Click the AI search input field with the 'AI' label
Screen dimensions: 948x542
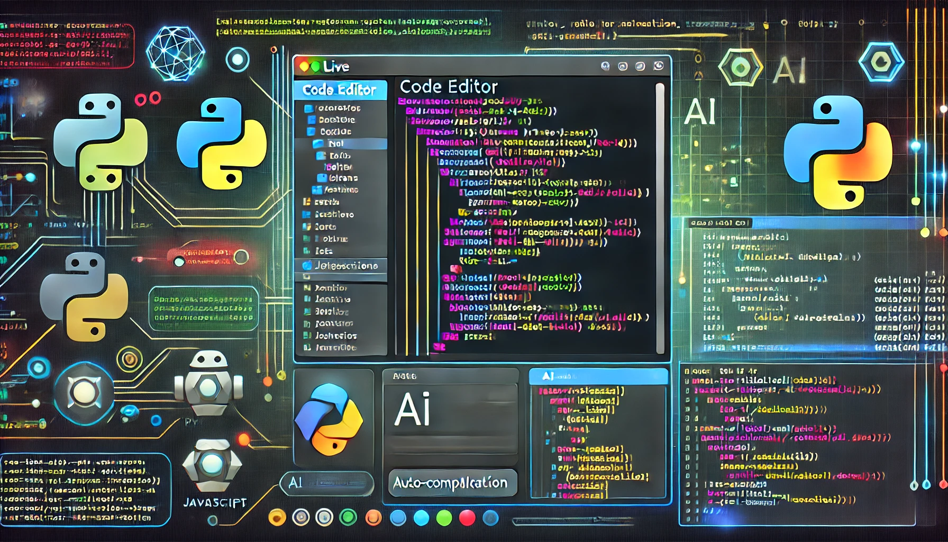pyautogui.click(x=328, y=483)
